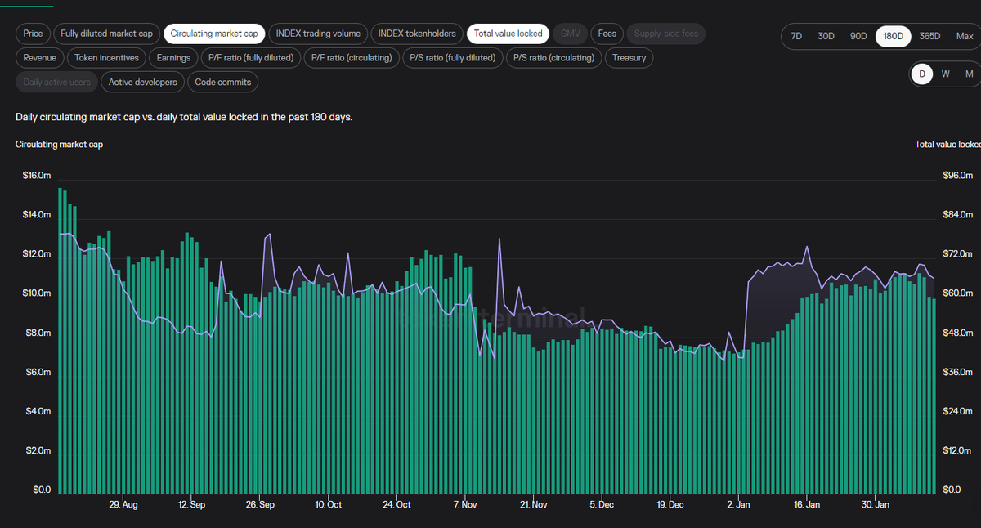Select the Max time range
Image resolution: width=981 pixels, height=528 pixels.
click(965, 36)
